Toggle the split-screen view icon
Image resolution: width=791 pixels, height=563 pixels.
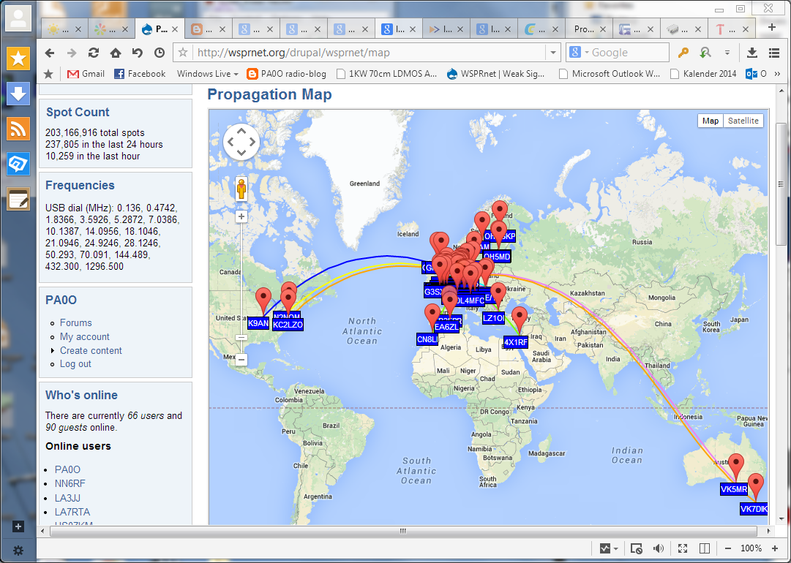[x=705, y=548]
